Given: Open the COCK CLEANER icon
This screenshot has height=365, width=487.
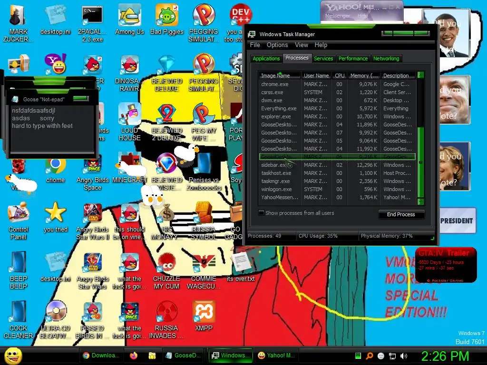Looking at the screenshot, I should [18, 320].
